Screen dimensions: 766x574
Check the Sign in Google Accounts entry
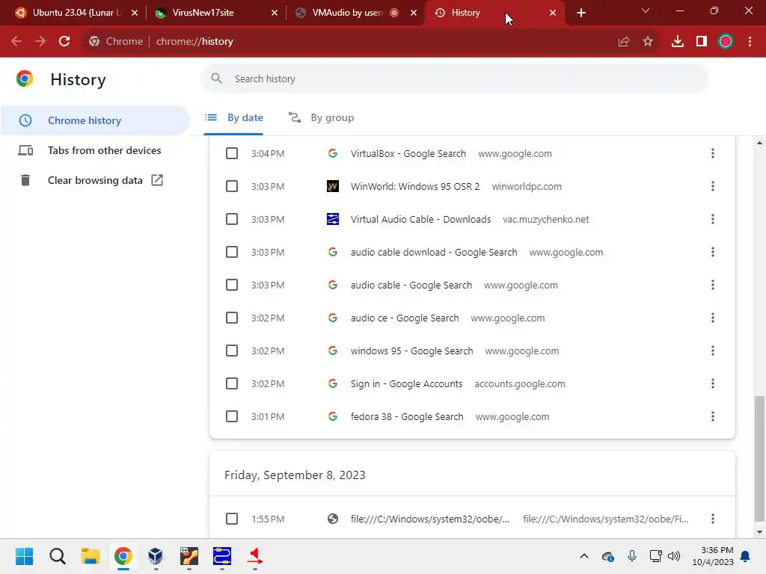pyautogui.click(x=232, y=383)
